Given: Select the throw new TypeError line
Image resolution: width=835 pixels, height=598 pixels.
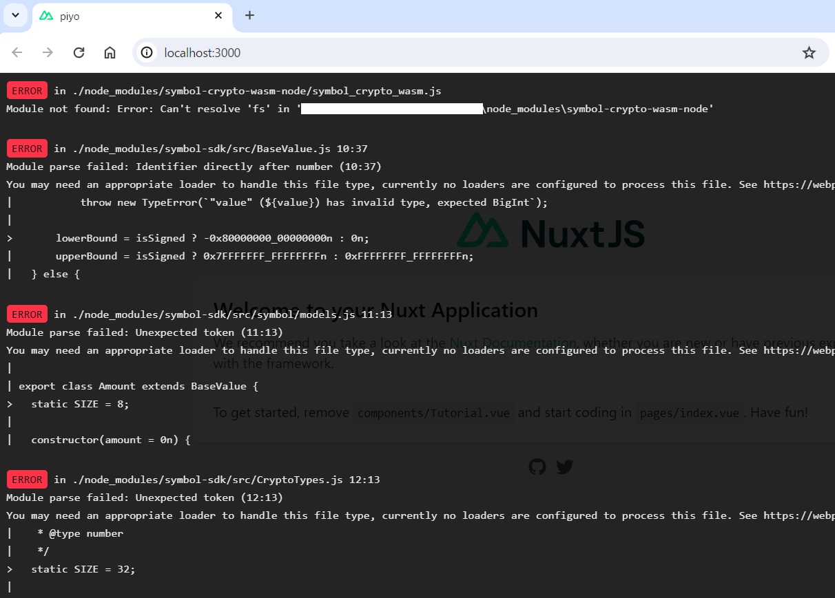Looking at the screenshot, I should click(314, 202).
